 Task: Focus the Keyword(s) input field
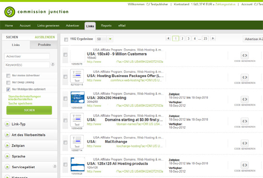27,65
